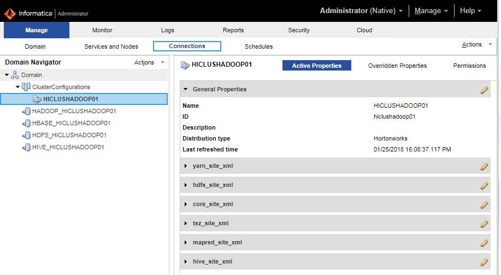Collapse the ClusterConfigurations tree node
The width and height of the screenshot is (501, 275).
[x=17, y=87]
